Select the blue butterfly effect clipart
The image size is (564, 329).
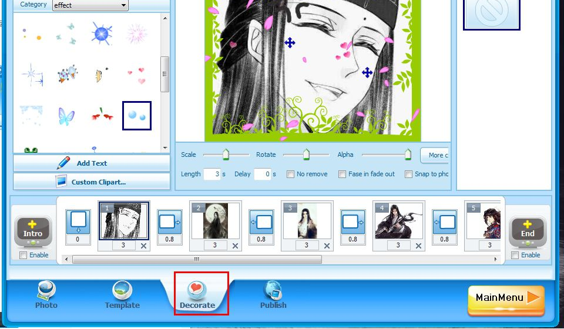point(66,116)
